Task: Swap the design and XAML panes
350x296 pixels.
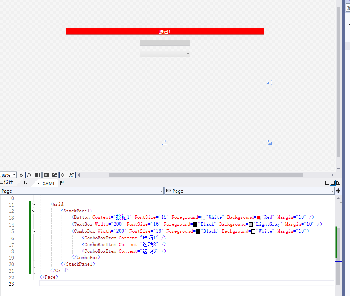Action: click(x=26, y=183)
